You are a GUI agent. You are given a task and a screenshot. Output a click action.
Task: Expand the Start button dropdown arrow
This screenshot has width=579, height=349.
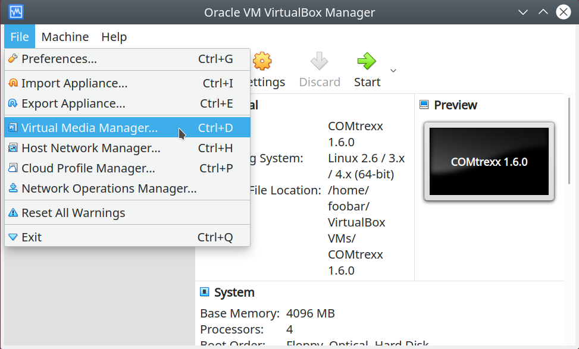pos(393,71)
